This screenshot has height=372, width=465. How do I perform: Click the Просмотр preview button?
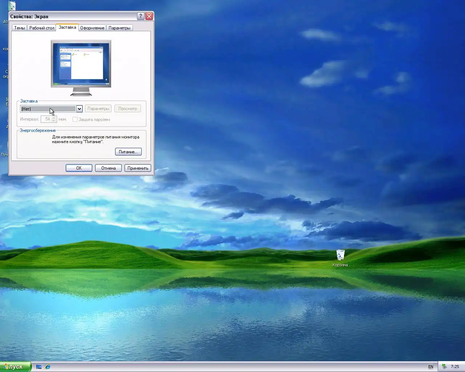[x=128, y=109]
